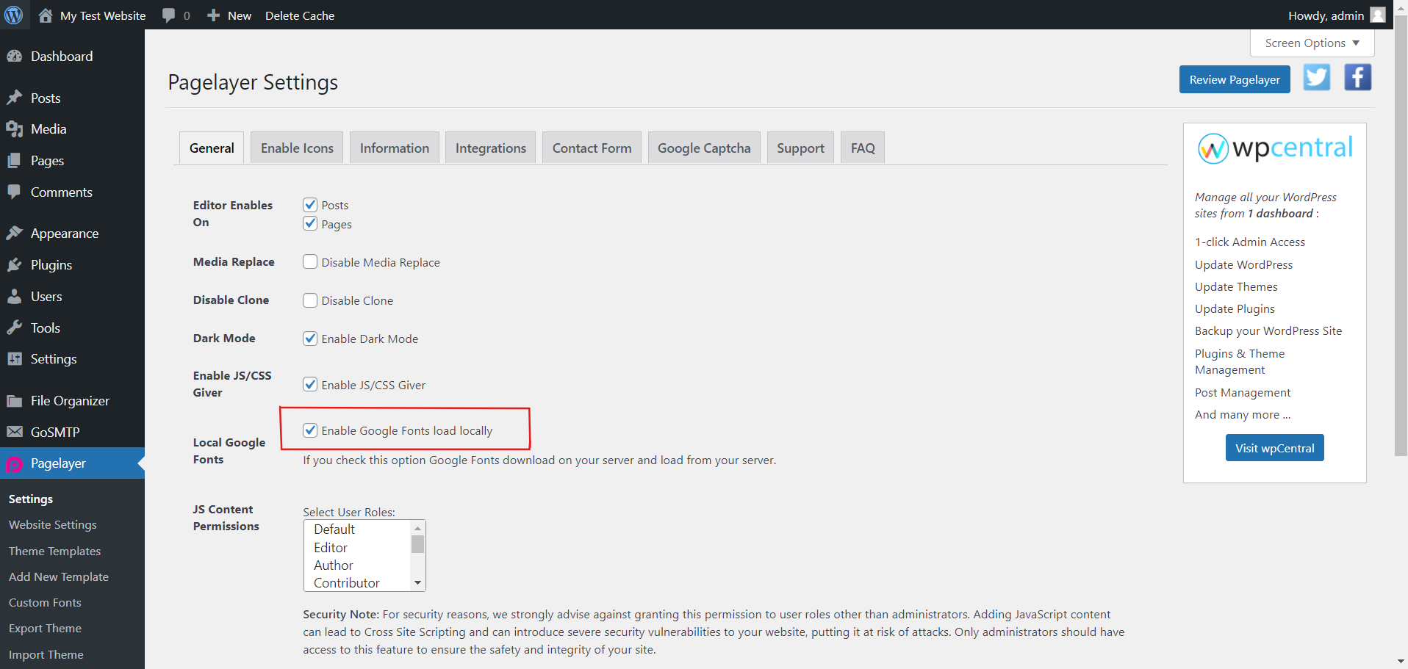Open the Dashboard from the sidebar icon
1408x669 pixels.
15,56
